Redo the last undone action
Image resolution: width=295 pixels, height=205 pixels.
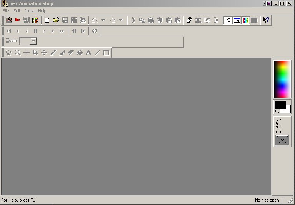113,20
